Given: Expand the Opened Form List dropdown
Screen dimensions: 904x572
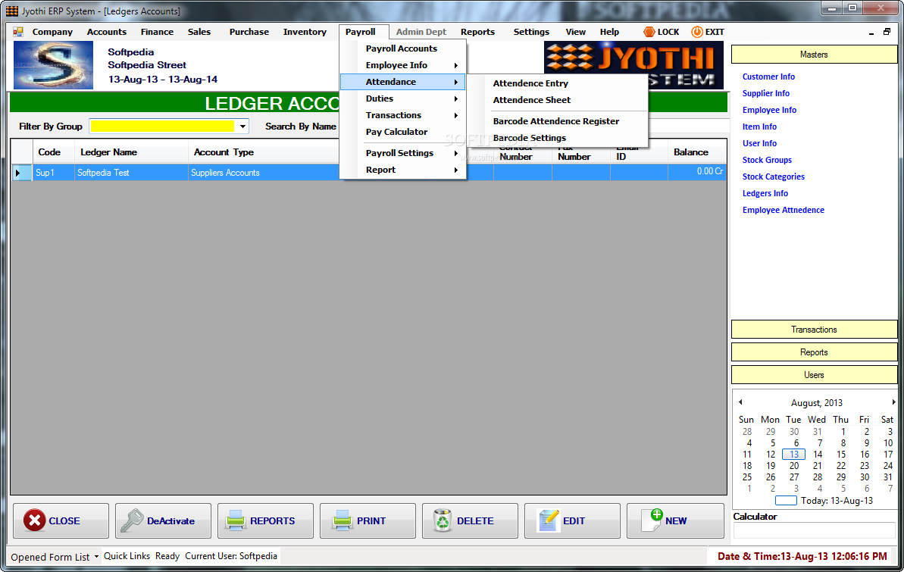Looking at the screenshot, I should 96,556.
